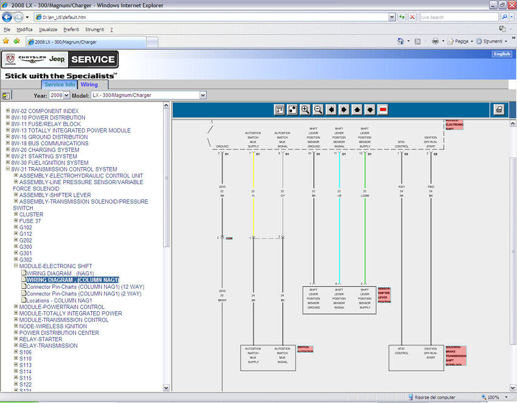The image size is (517, 403).
Task: Click the fit-to-window diagram icon
Action: (x=293, y=109)
